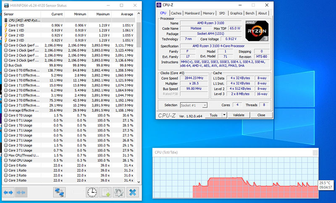Click the Validate button in CPU-Z
The width and height of the screenshot is (336, 203).
(x=239, y=115)
